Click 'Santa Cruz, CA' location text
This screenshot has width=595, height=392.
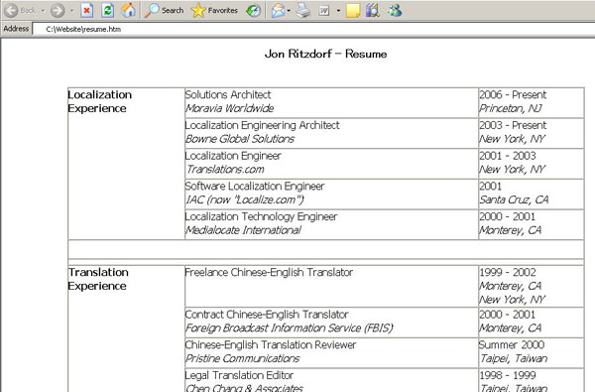click(514, 199)
